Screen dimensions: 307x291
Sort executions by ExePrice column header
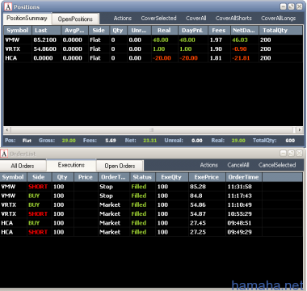[207, 177]
